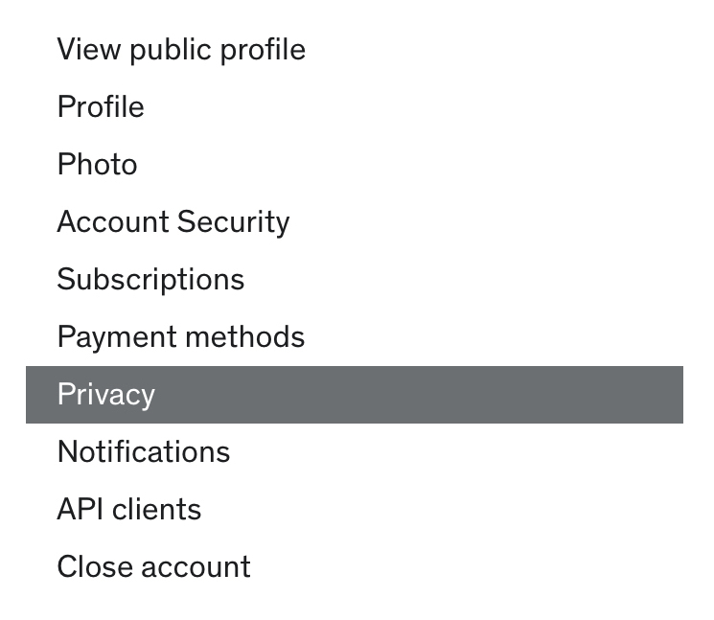Click Payment methods in the sidebar
Image resolution: width=714 pixels, height=620 pixels.
point(181,337)
